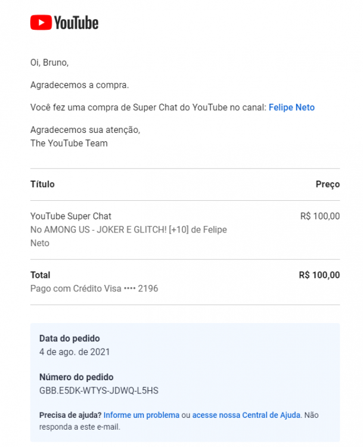Screen dimensions: 363x447
Task: Click the bold total amount R$ 100,00
Action: tap(319, 275)
